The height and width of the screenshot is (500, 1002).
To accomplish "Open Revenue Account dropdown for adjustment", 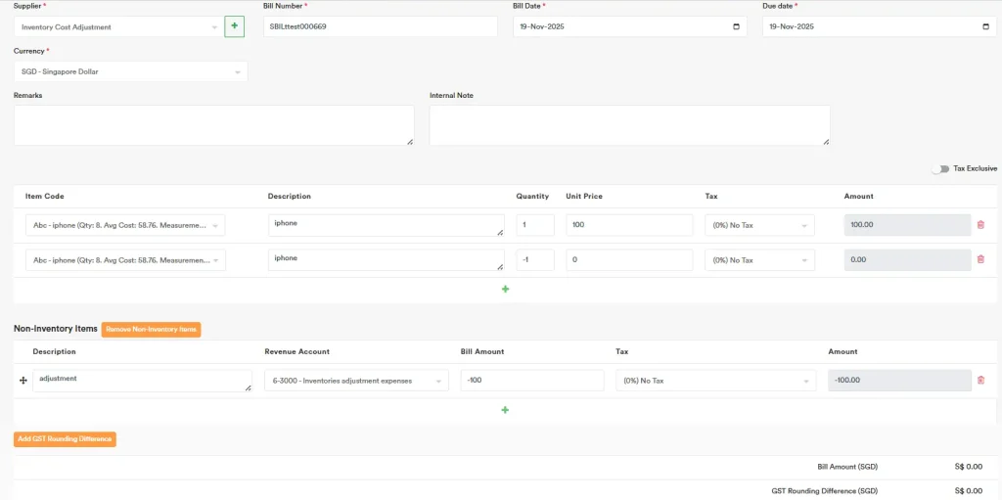I will click(356, 381).
